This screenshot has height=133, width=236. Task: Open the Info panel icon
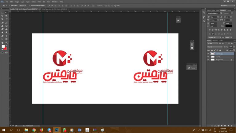(x=192, y=48)
